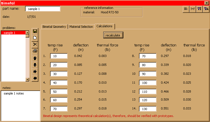Click the right arrow icon beside problems list
The width and height of the screenshot is (210, 122).
point(35,72)
